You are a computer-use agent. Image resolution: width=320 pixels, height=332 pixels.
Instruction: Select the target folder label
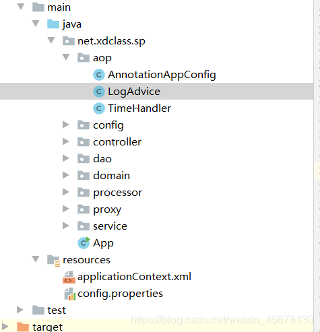click(x=47, y=327)
